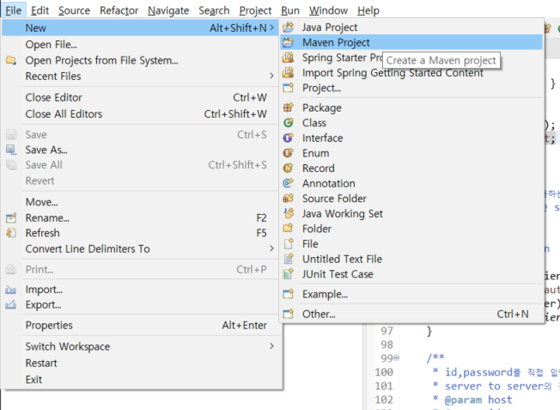Open the Window menu
This screenshot has height=410, width=560.
(x=328, y=10)
